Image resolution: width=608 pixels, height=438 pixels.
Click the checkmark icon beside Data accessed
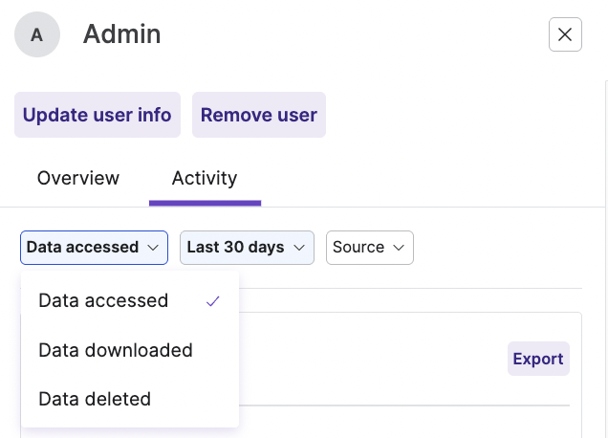click(213, 300)
